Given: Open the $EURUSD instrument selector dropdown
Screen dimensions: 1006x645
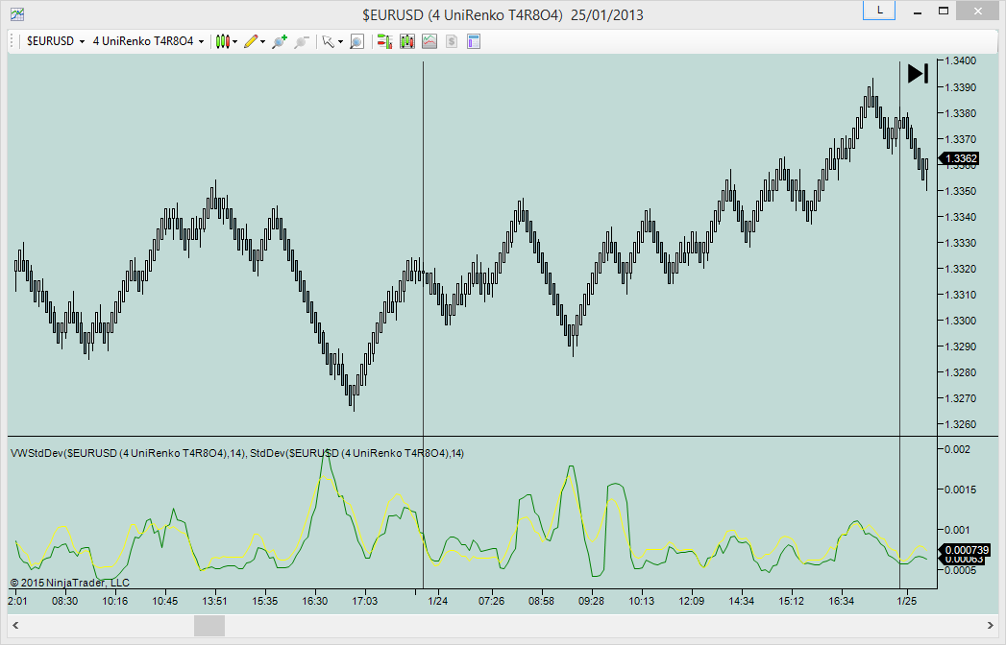Looking at the screenshot, I should (x=55, y=41).
